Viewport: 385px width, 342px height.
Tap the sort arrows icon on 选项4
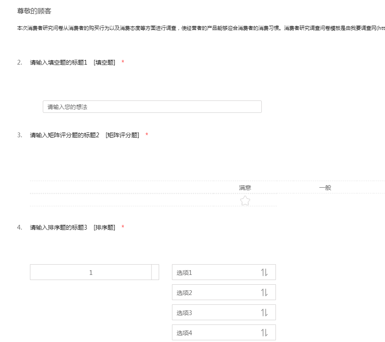264,333
